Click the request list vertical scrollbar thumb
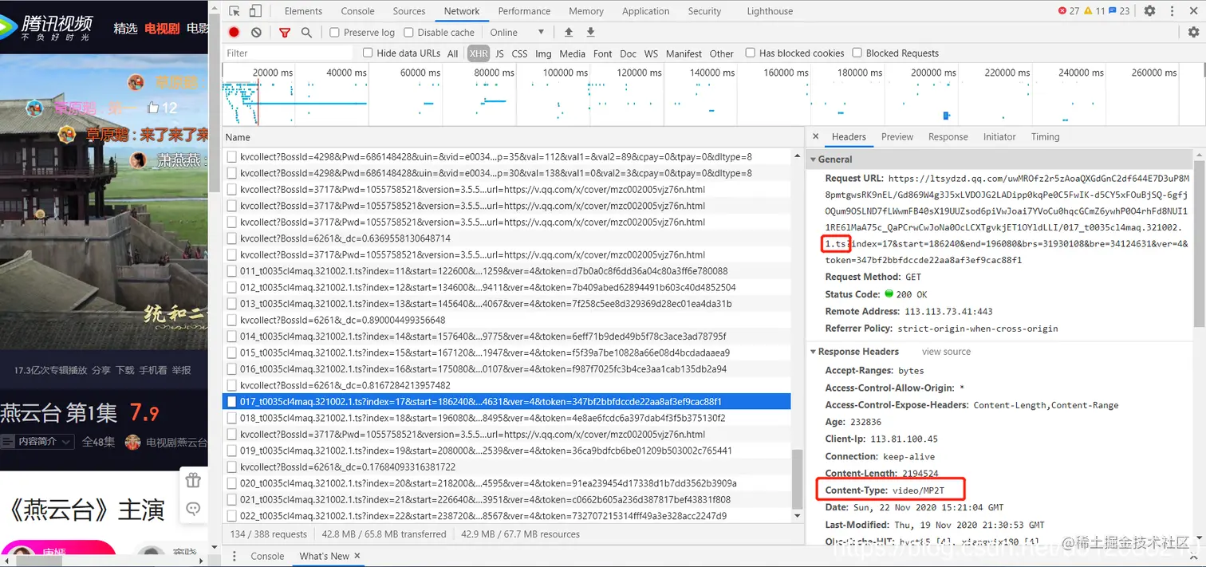Viewport: 1206px width, 567px height. click(798, 479)
